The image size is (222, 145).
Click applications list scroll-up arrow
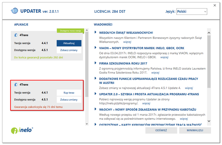point(87,30)
